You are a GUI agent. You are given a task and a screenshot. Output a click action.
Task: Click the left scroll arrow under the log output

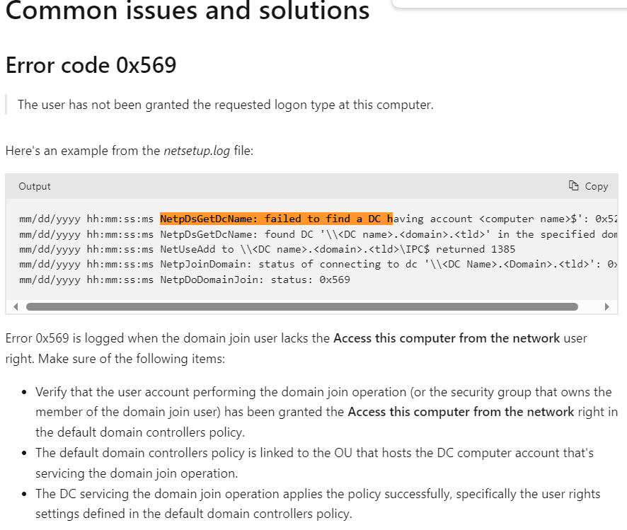16,306
